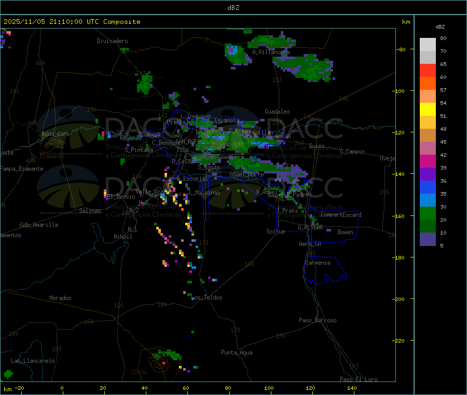This screenshot has width=467, height=395.
Task: Click the Paso_Barroso location label
Action: pyautogui.click(x=318, y=320)
